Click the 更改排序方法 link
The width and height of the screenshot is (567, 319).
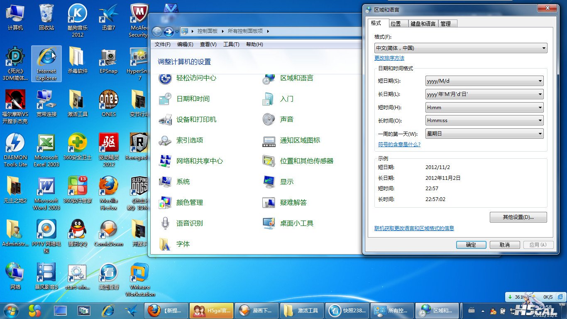tap(389, 58)
